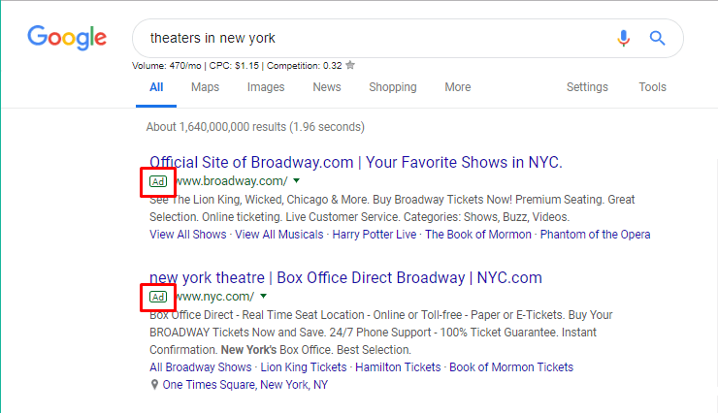Open the Harry Potter Live sitelink
Image resolution: width=718 pixels, height=413 pixels.
pyautogui.click(x=375, y=235)
